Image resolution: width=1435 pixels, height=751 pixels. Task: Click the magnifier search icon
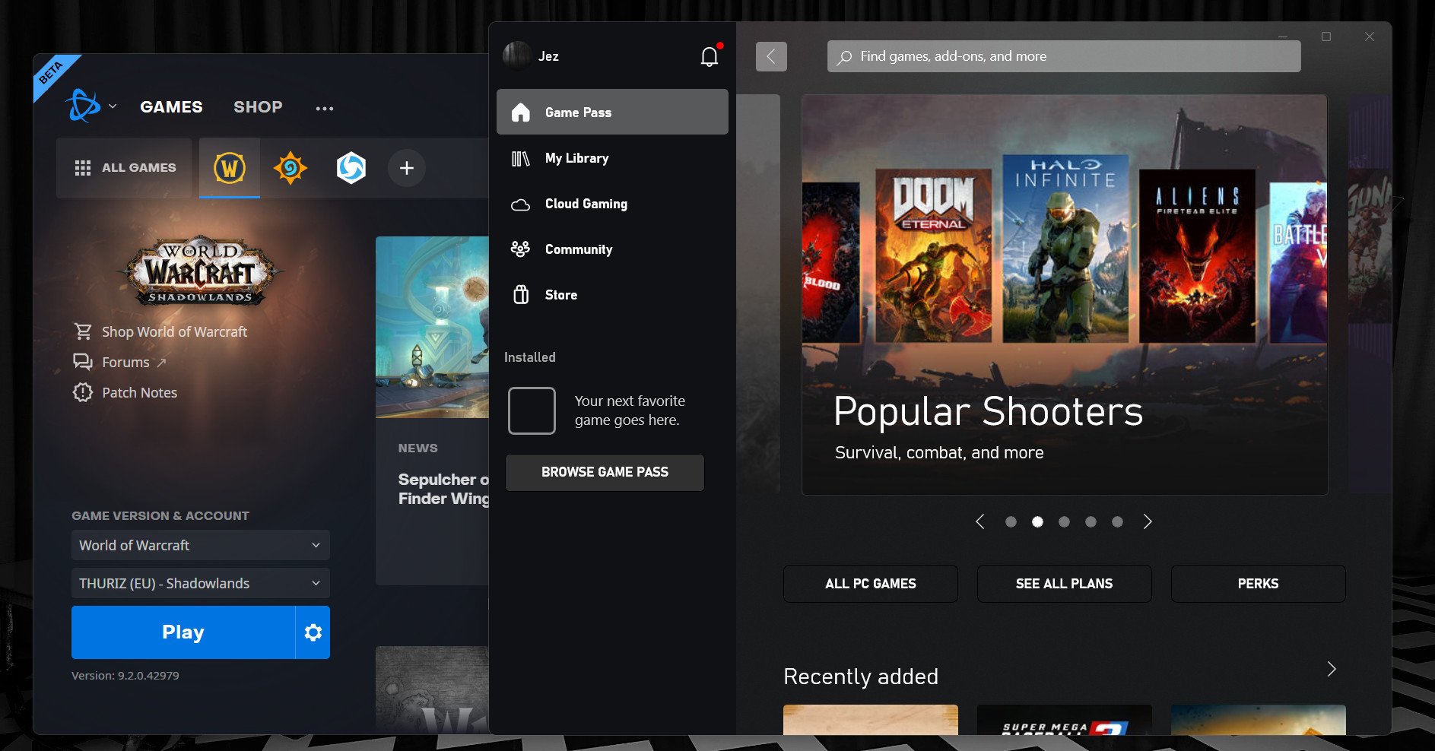click(844, 57)
